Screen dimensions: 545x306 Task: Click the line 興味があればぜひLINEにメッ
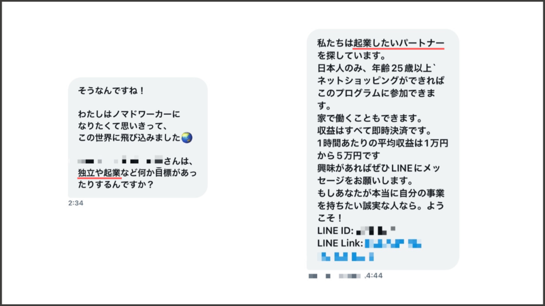(x=379, y=168)
